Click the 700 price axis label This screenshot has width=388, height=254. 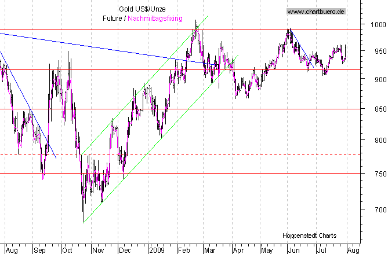click(x=380, y=209)
